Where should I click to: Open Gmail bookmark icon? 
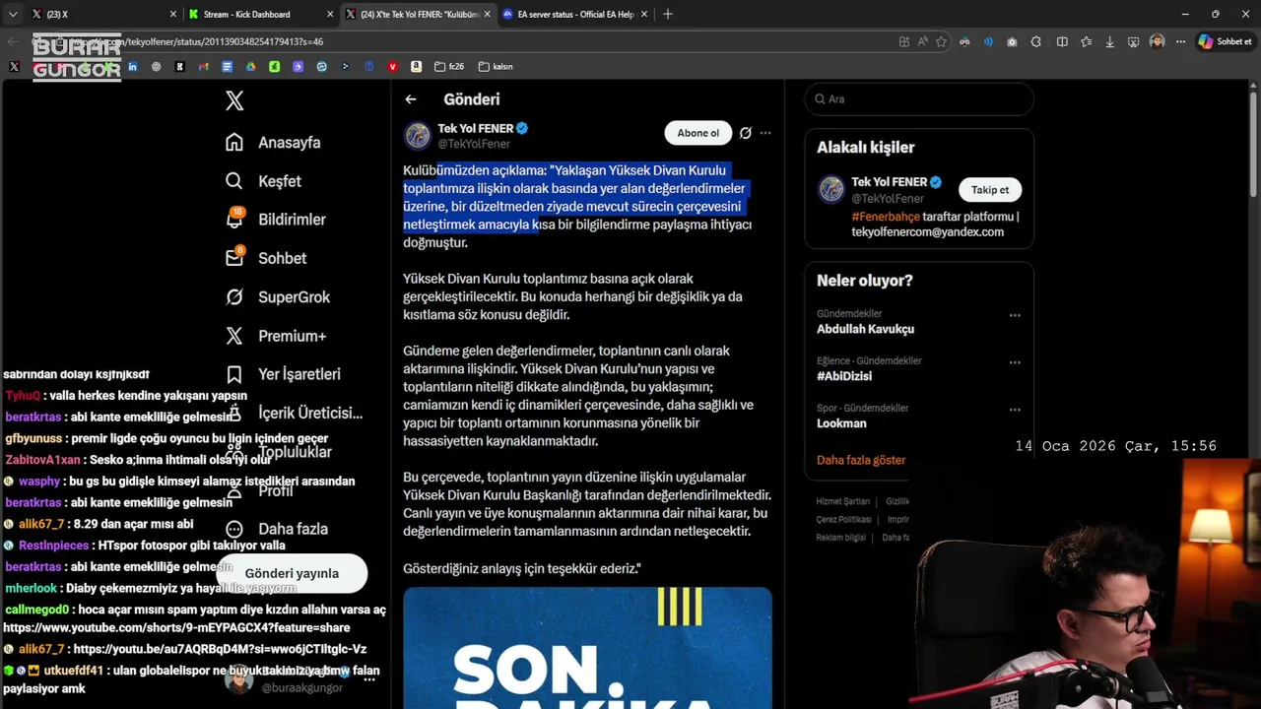click(x=203, y=67)
